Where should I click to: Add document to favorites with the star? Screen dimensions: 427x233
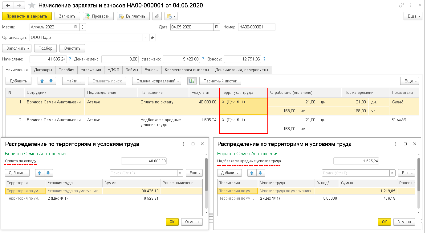point(32,6)
